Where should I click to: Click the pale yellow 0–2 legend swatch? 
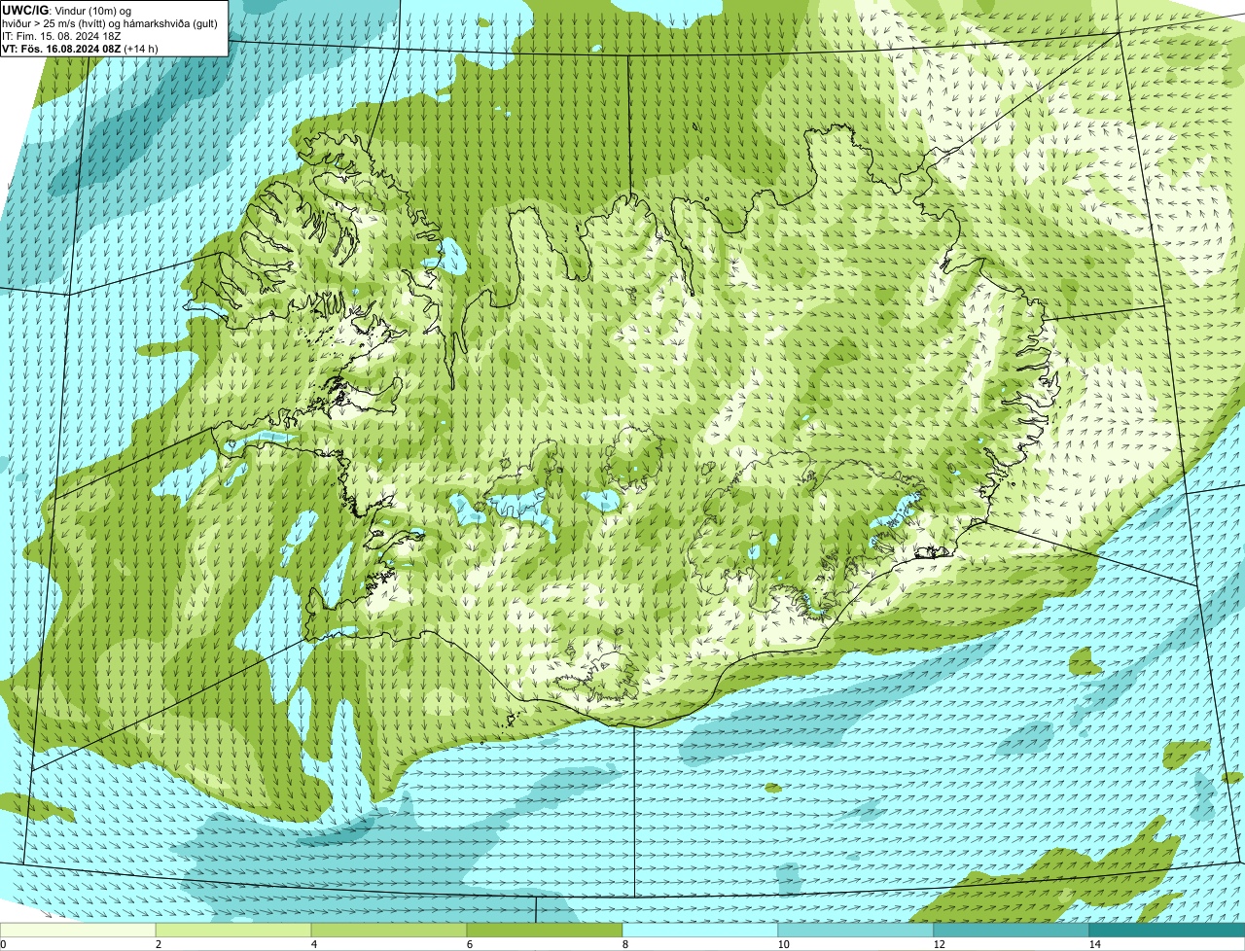point(78,931)
